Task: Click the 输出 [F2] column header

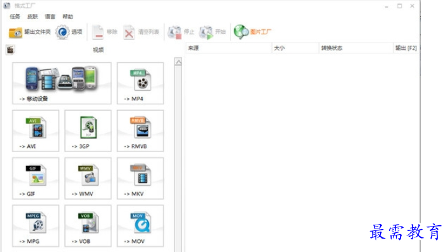Action: (406, 48)
